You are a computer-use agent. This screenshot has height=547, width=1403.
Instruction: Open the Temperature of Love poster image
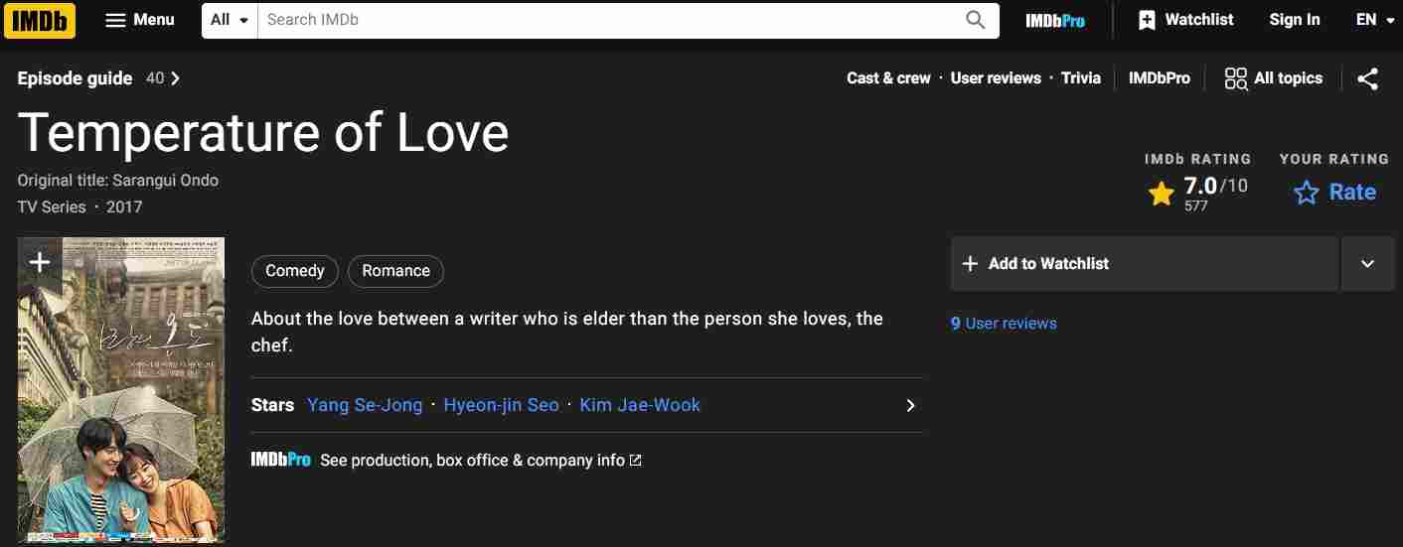click(121, 390)
